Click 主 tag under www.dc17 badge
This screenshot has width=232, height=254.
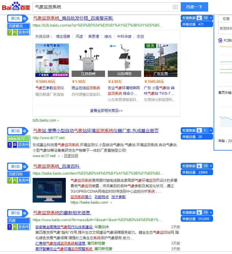10,145
